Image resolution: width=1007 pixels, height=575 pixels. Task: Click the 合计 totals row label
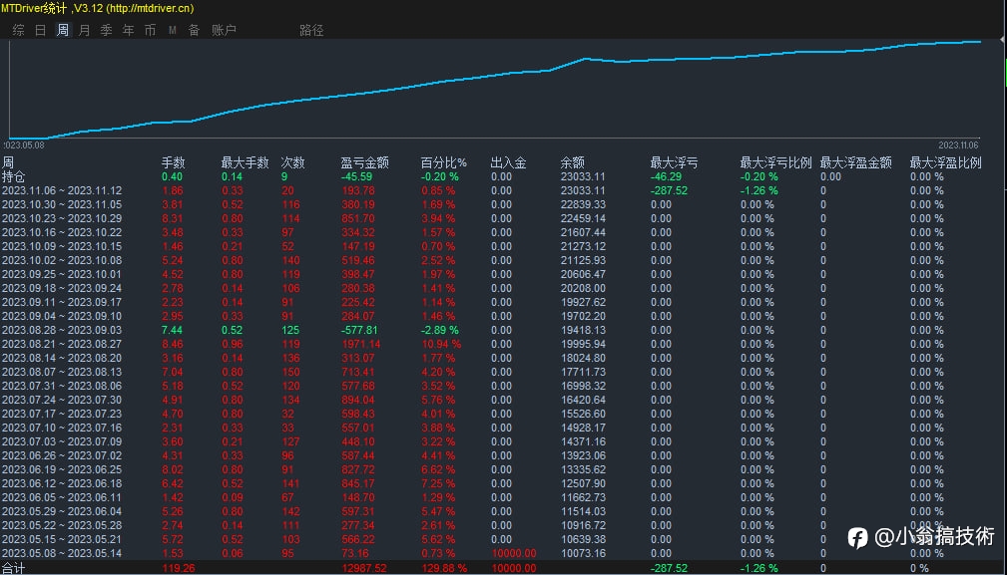tap(13, 568)
